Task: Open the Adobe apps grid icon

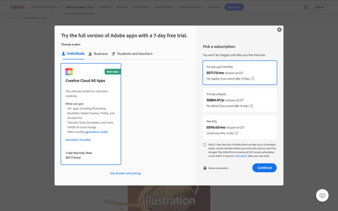Action: (x=306, y=7)
